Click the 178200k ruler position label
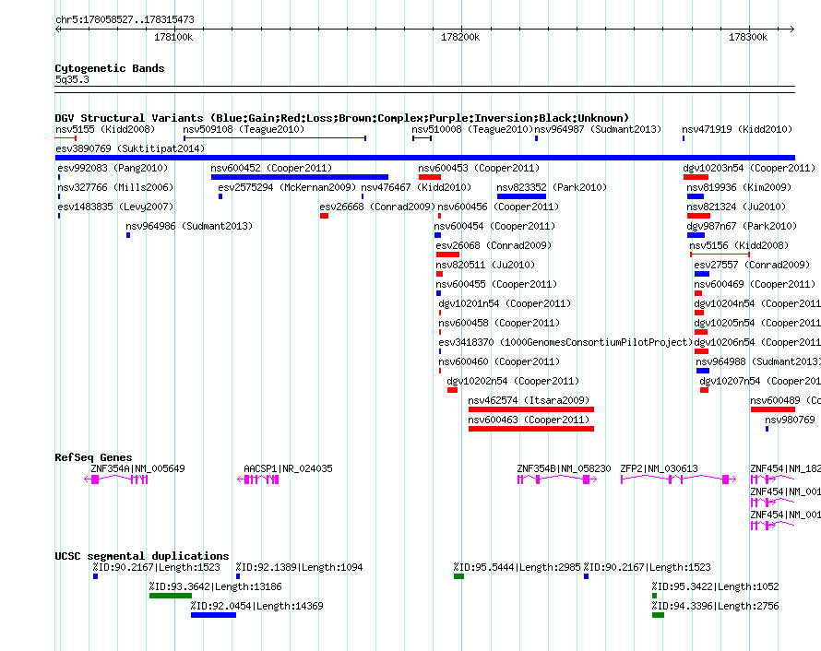The width and height of the screenshot is (821, 651). [460, 37]
